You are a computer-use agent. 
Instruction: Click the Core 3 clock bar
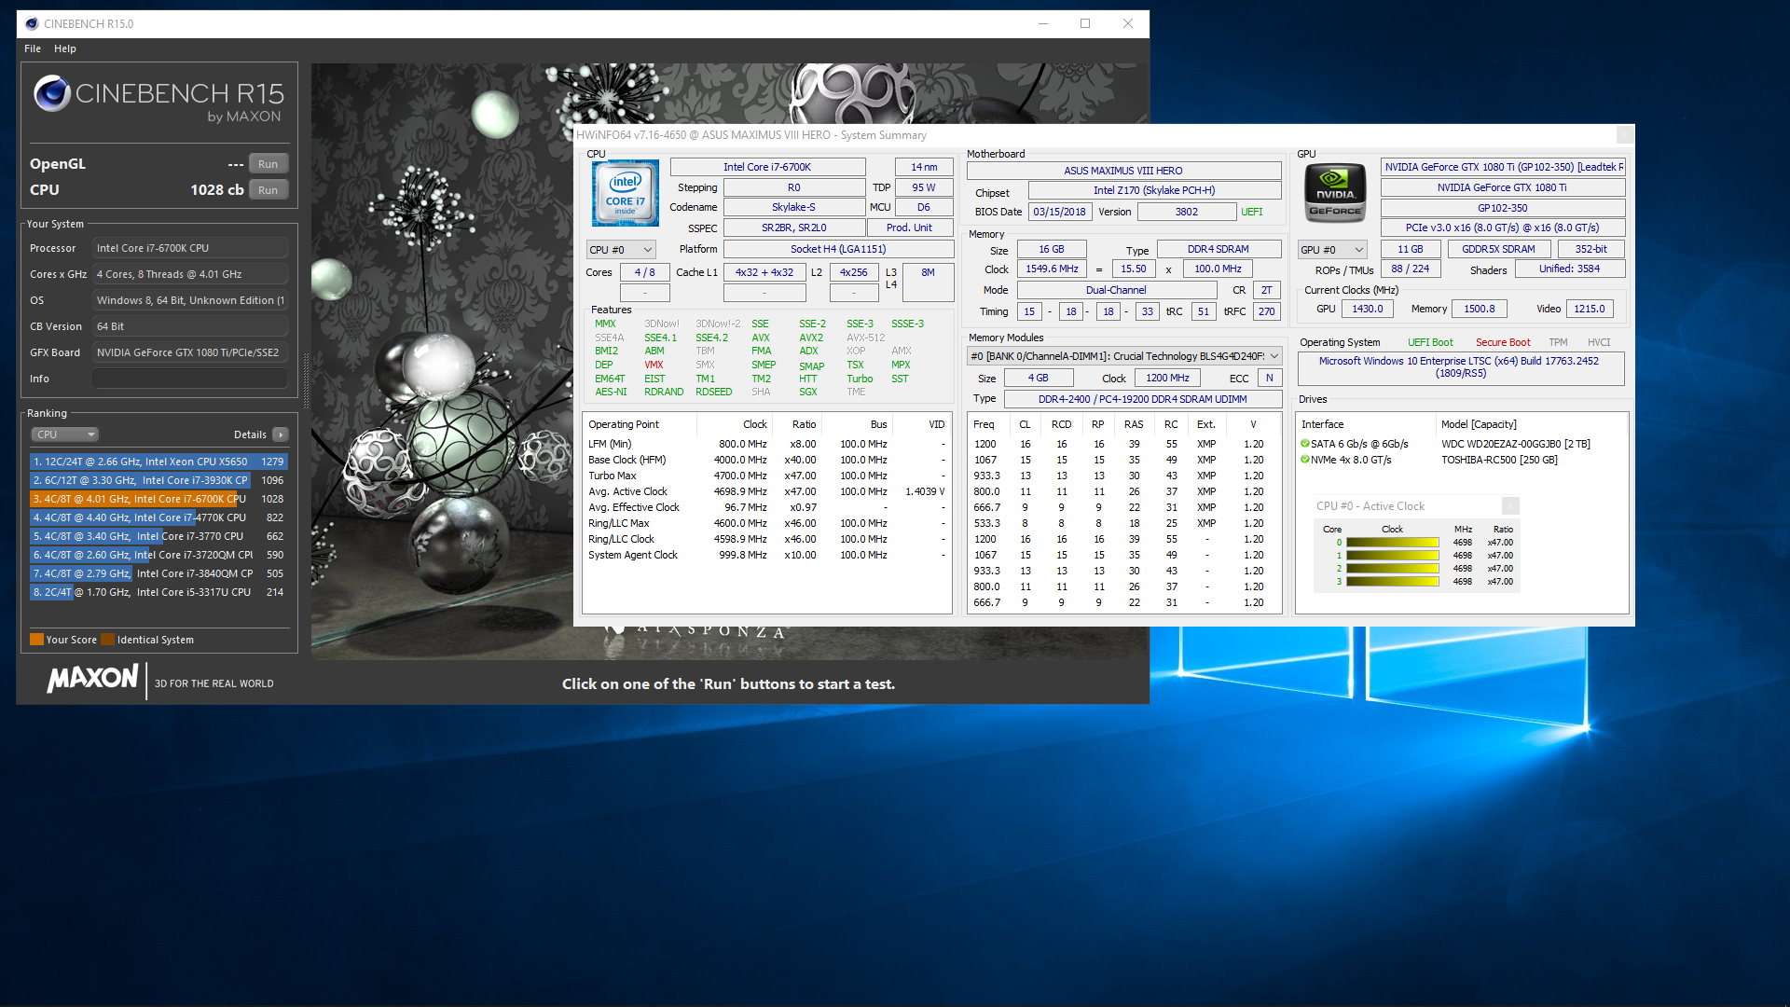click(1392, 582)
